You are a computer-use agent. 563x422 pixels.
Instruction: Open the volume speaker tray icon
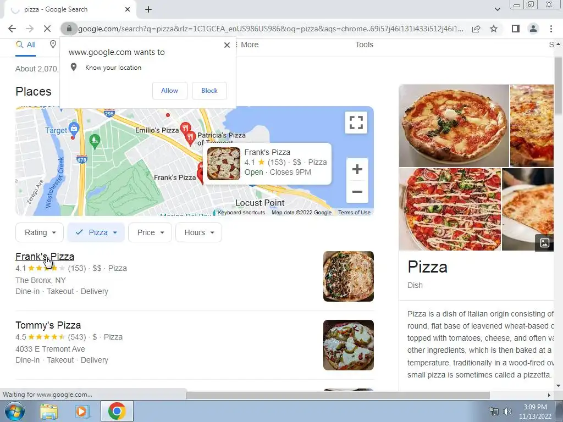507,412
